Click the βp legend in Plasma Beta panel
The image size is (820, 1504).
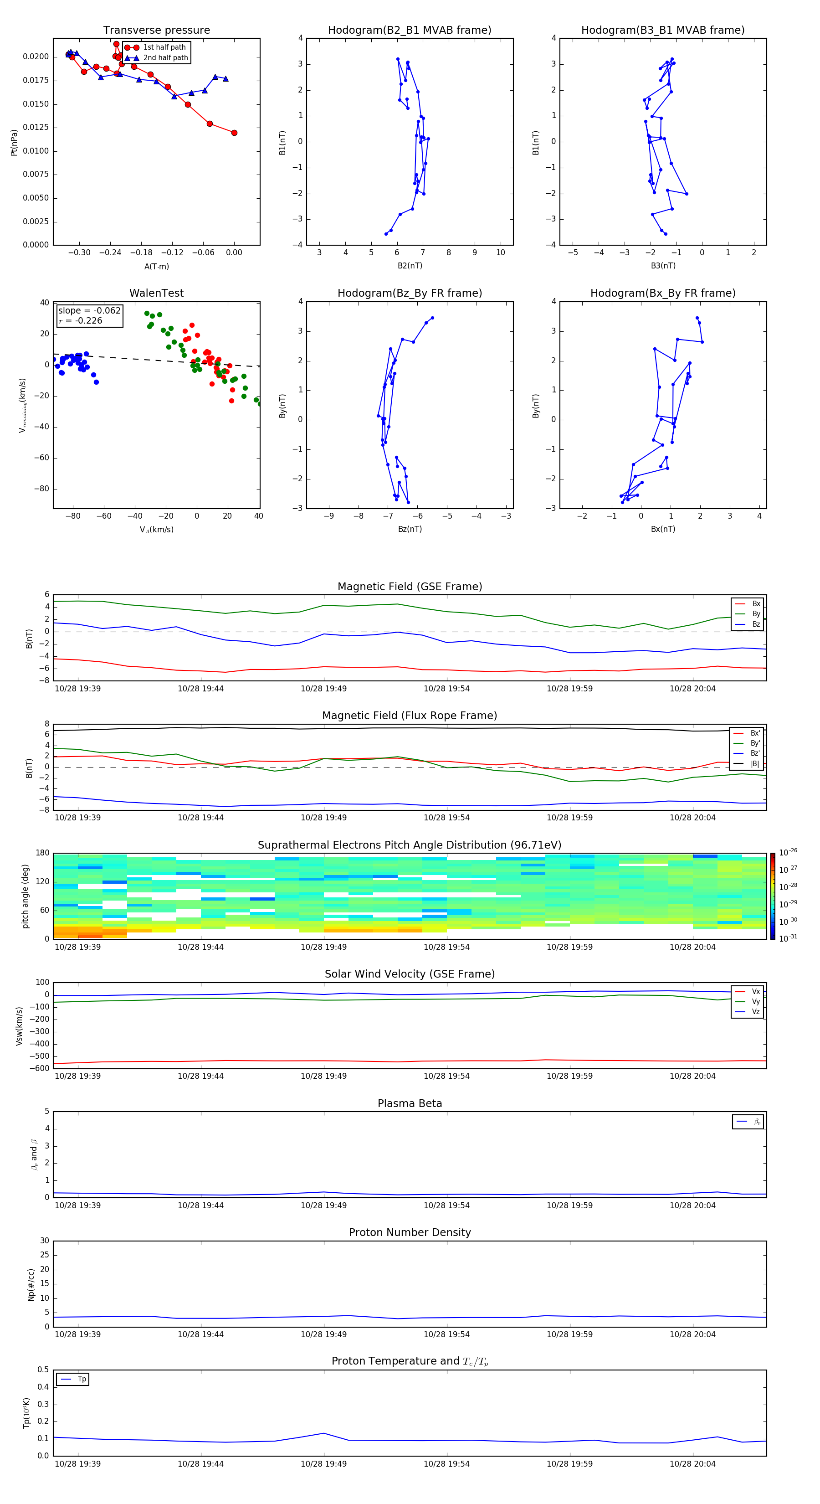tap(748, 1122)
